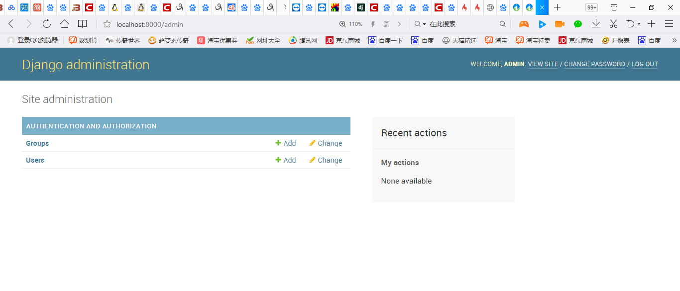Click the Django administration header title

pyautogui.click(x=86, y=64)
